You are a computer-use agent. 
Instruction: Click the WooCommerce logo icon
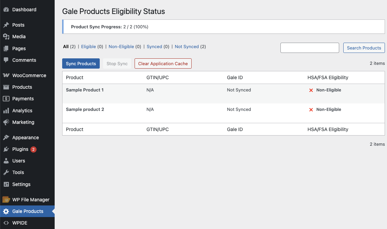6,75
